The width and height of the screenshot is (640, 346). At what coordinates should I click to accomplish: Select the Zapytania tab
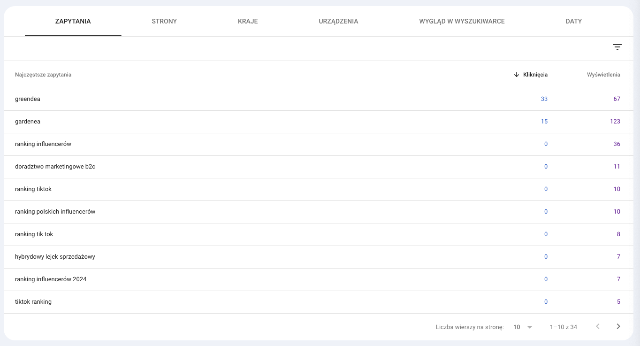coord(73,21)
